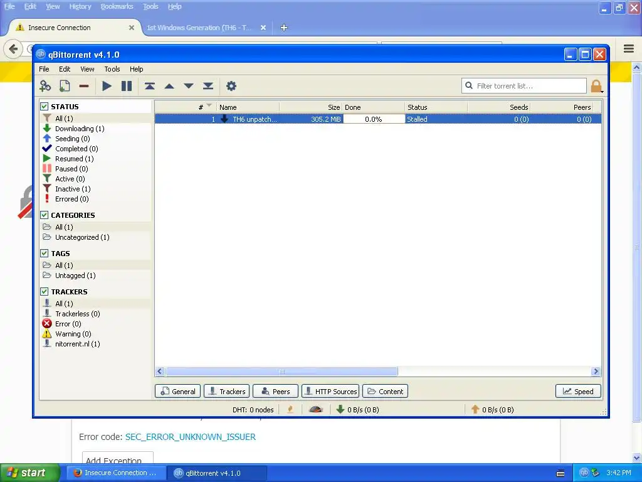This screenshot has width=642, height=482.
Task: Move torrent up in queue icon
Action: (169, 86)
